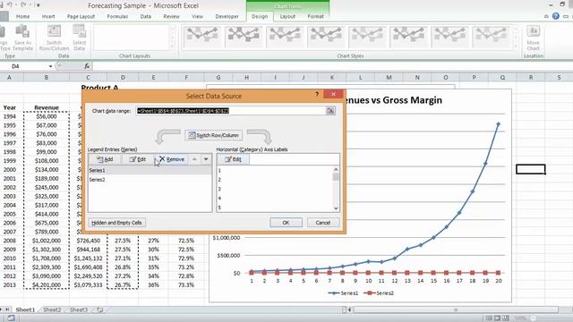Click the insert function fx icon
This screenshot has width=573, height=322.
point(87,66)
